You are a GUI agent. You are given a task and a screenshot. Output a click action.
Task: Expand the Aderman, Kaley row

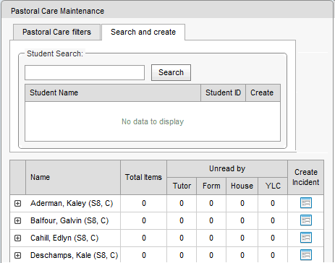coord(17,204)
